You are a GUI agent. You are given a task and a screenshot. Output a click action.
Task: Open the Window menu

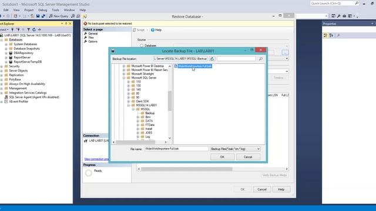69,10
